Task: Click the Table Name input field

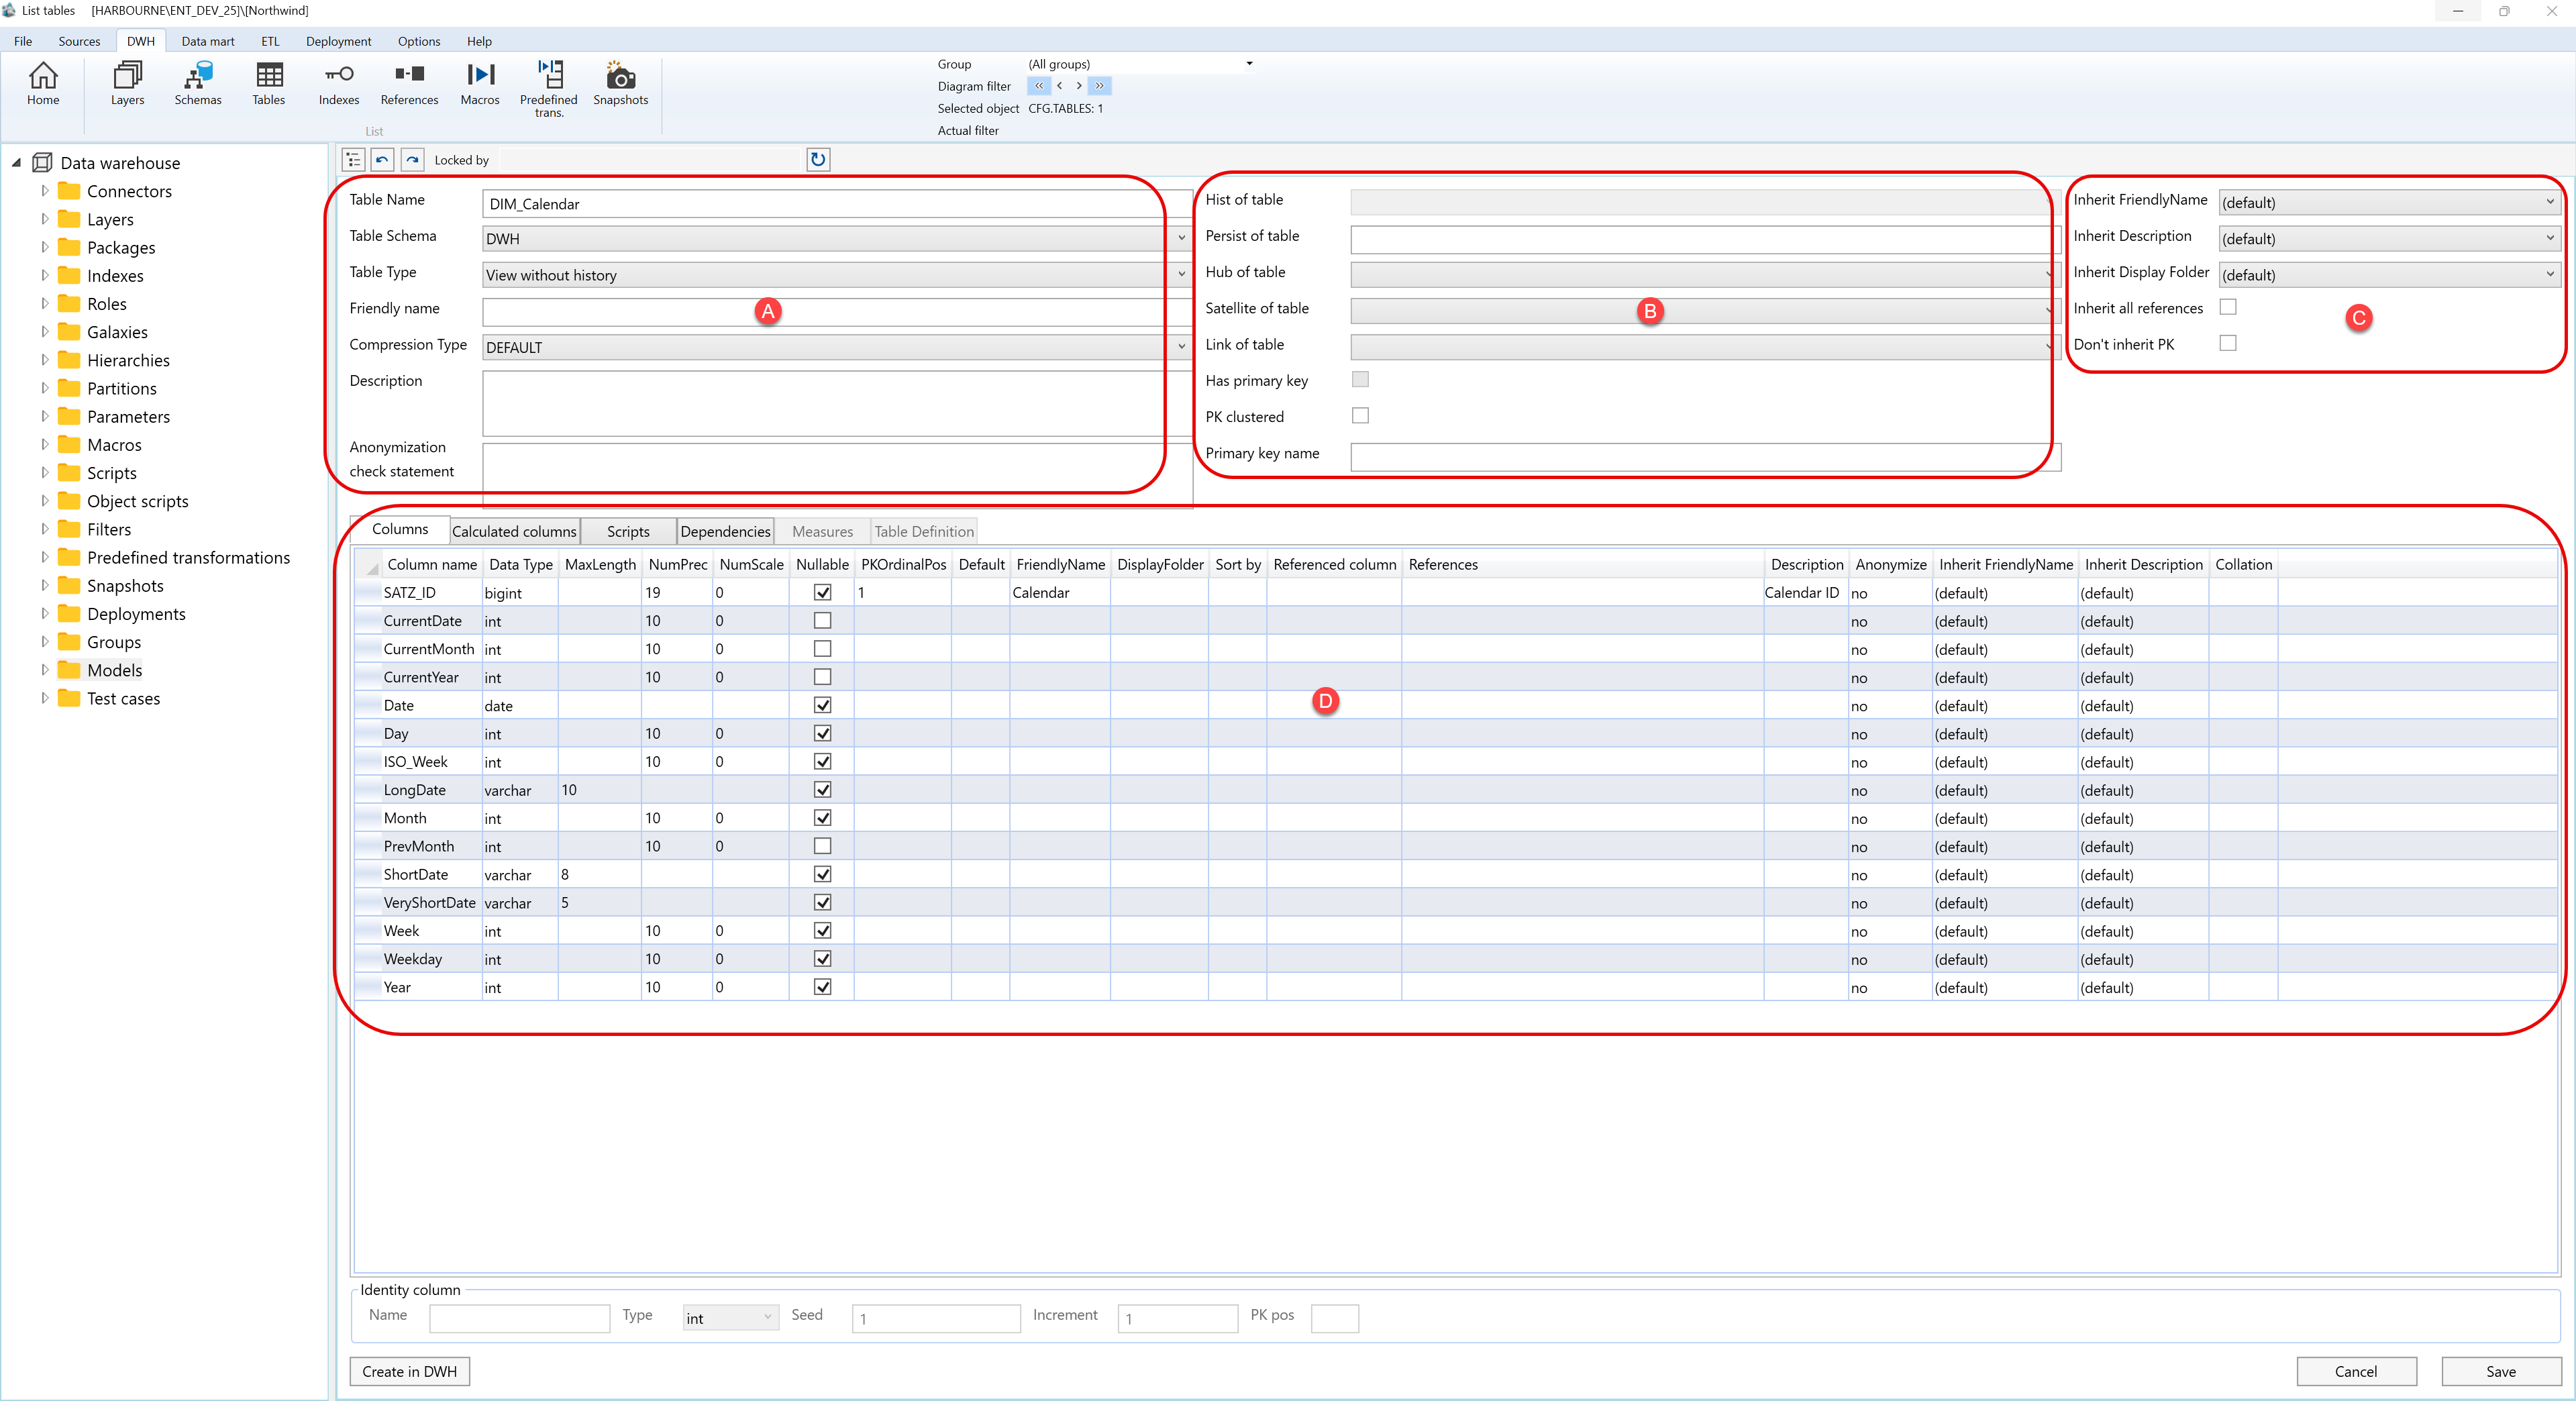Action: click(x=837, y=204)
